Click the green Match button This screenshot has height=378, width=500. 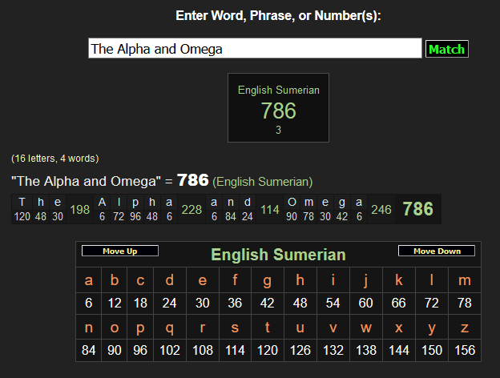(446, 49)
